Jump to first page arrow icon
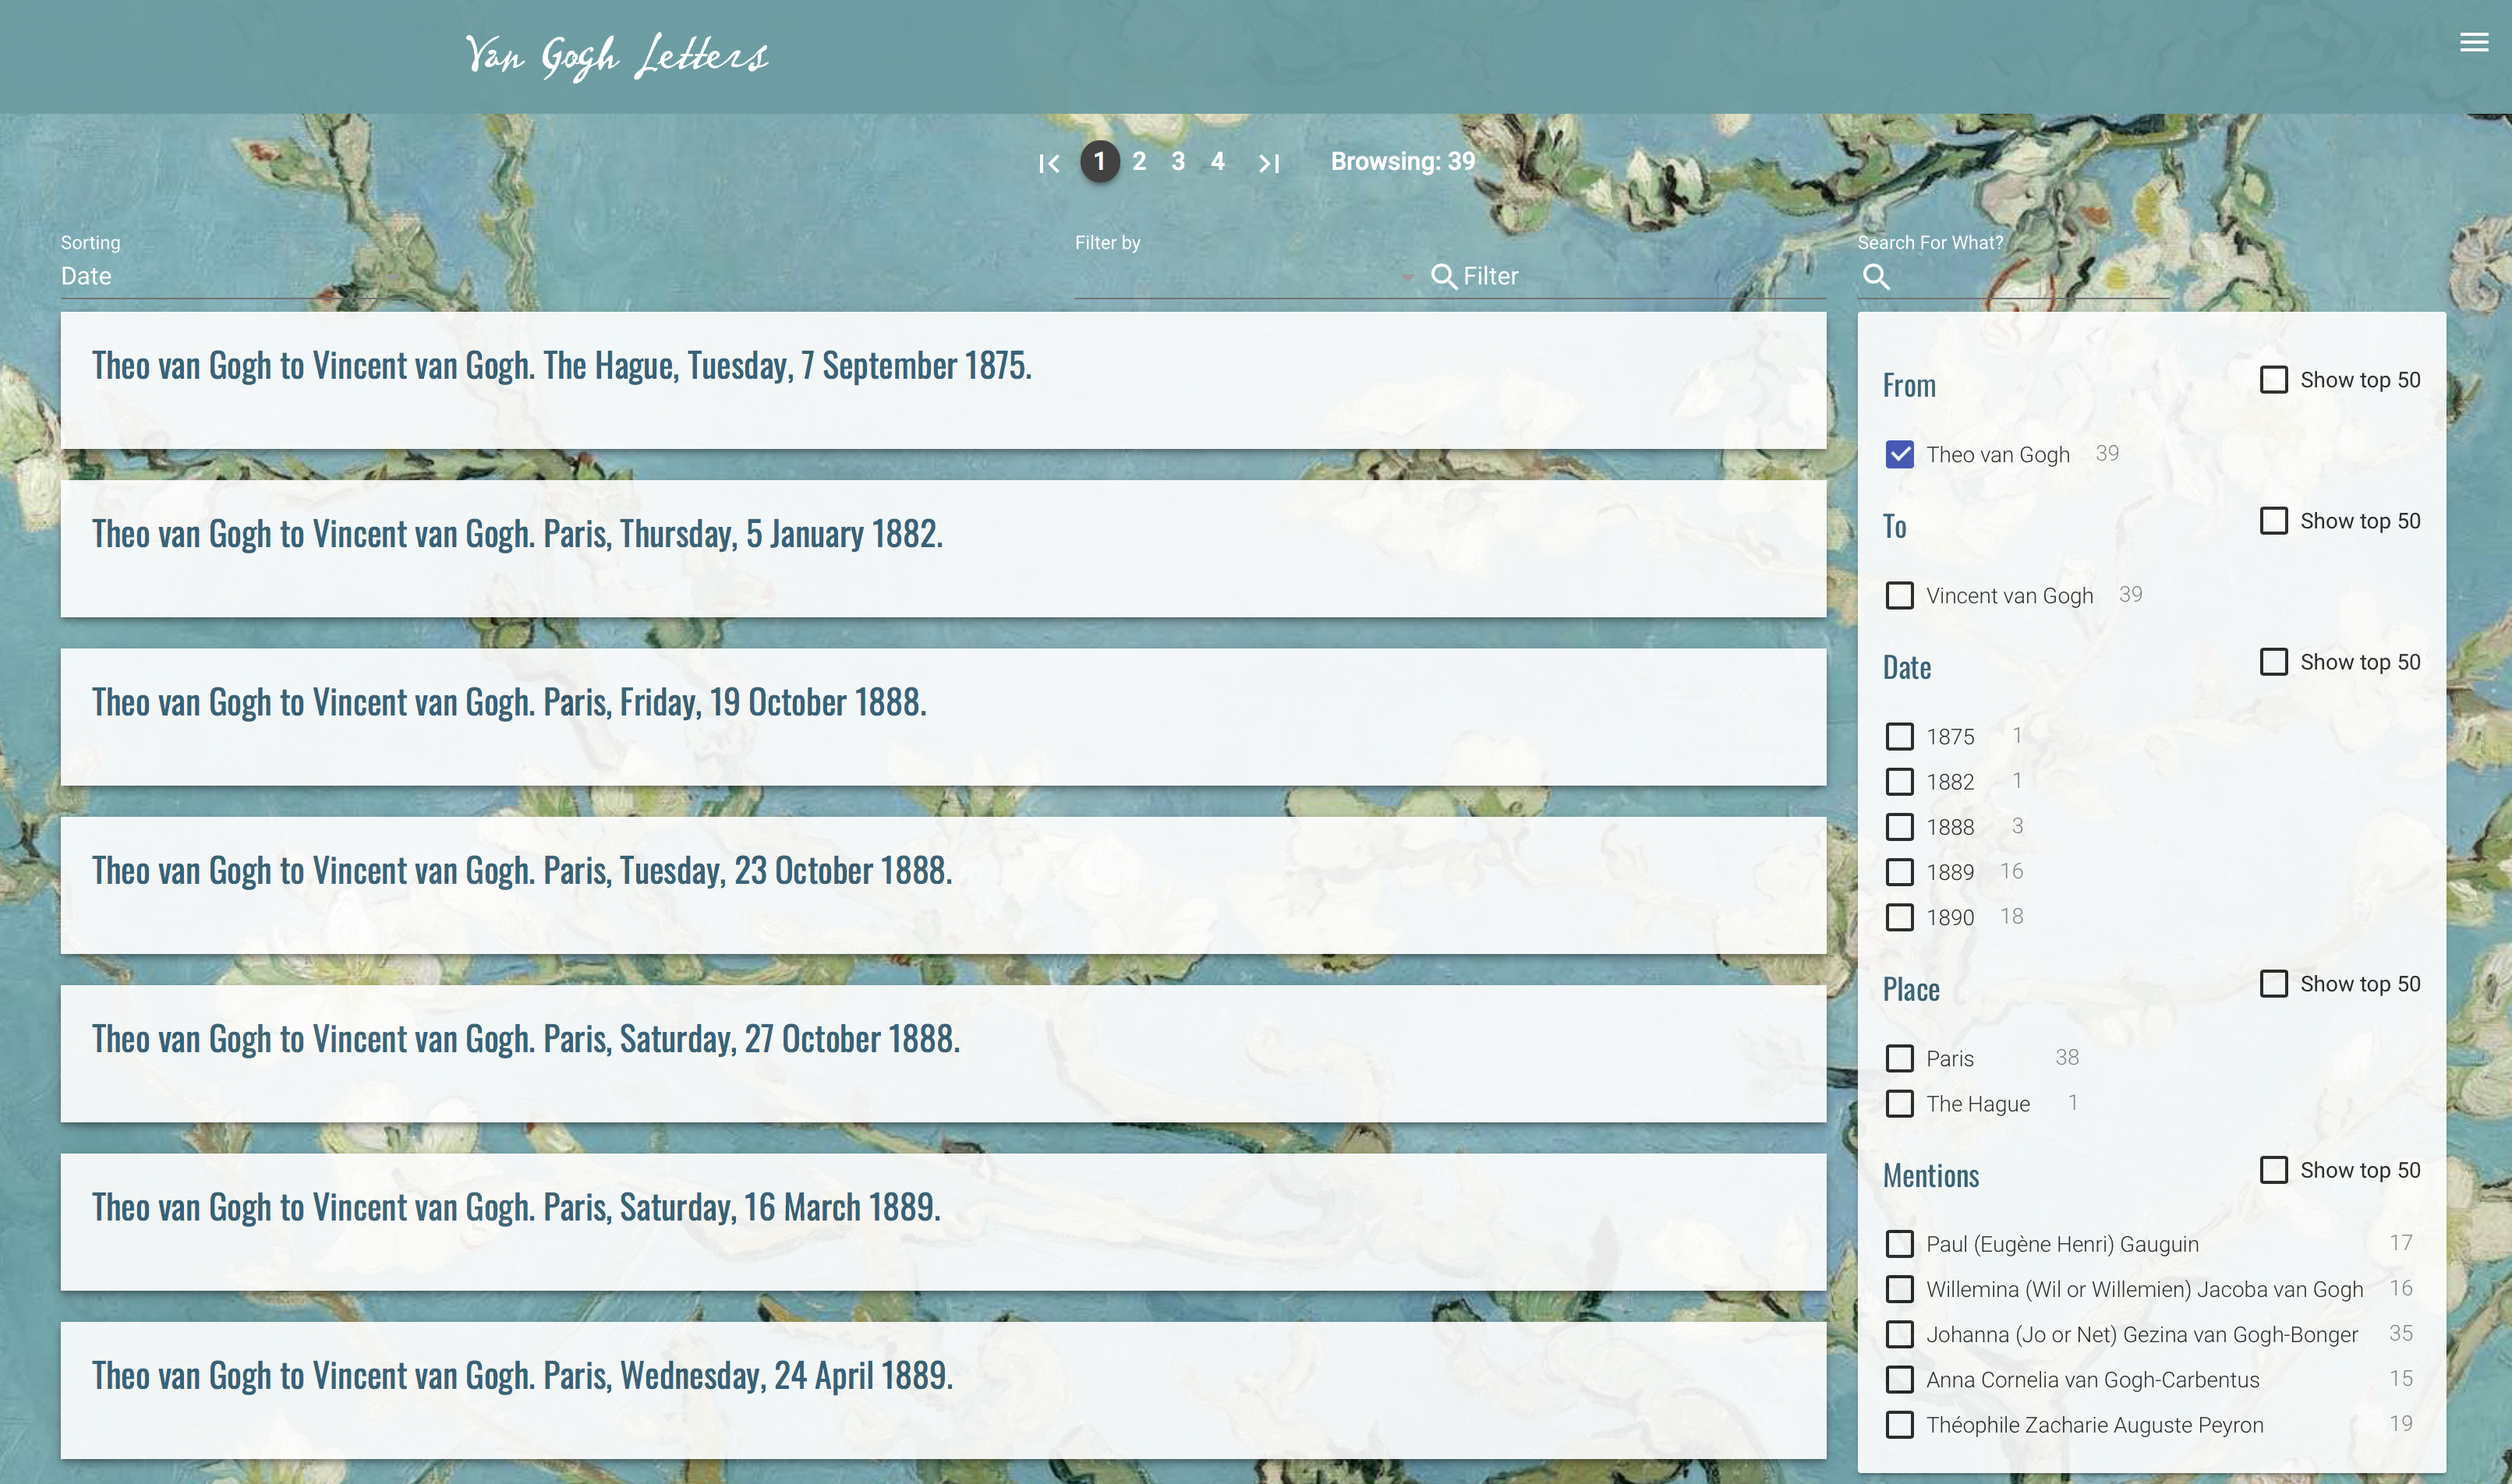Image resolution: width=2512 pixels, height=1484 pixels. pyautogui.click(x=1048, y=163)
